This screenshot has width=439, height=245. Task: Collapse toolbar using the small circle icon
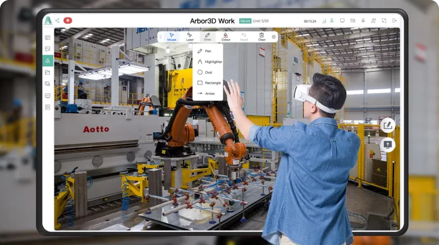tap(274, 37)
